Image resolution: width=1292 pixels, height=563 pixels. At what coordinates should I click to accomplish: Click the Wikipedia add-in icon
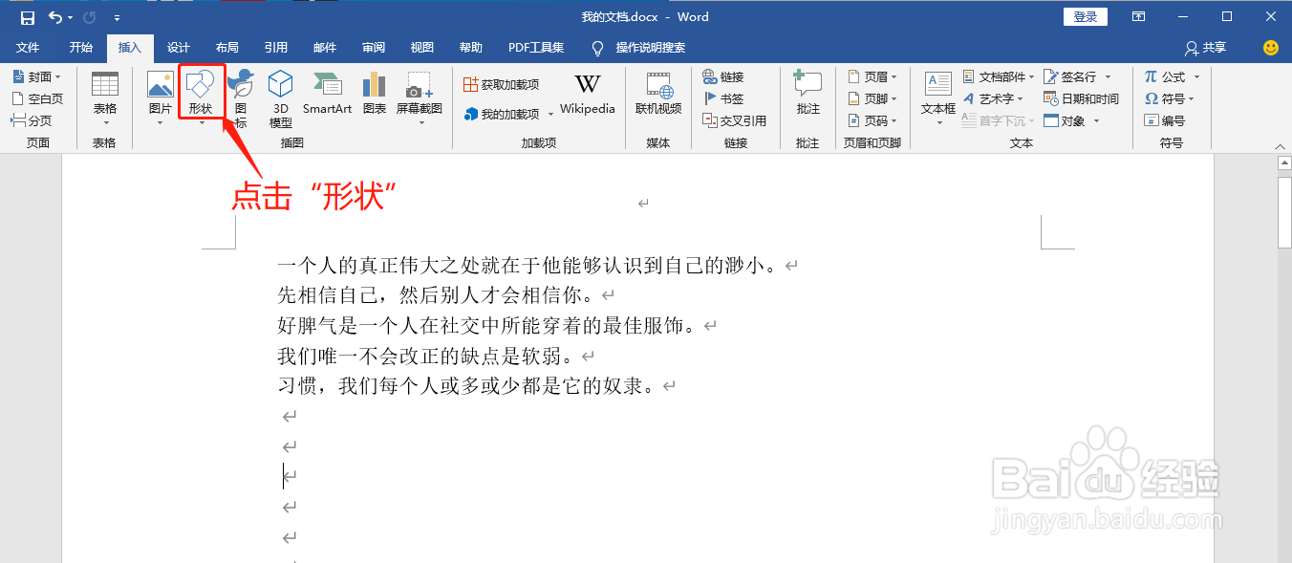click(587, 91)
